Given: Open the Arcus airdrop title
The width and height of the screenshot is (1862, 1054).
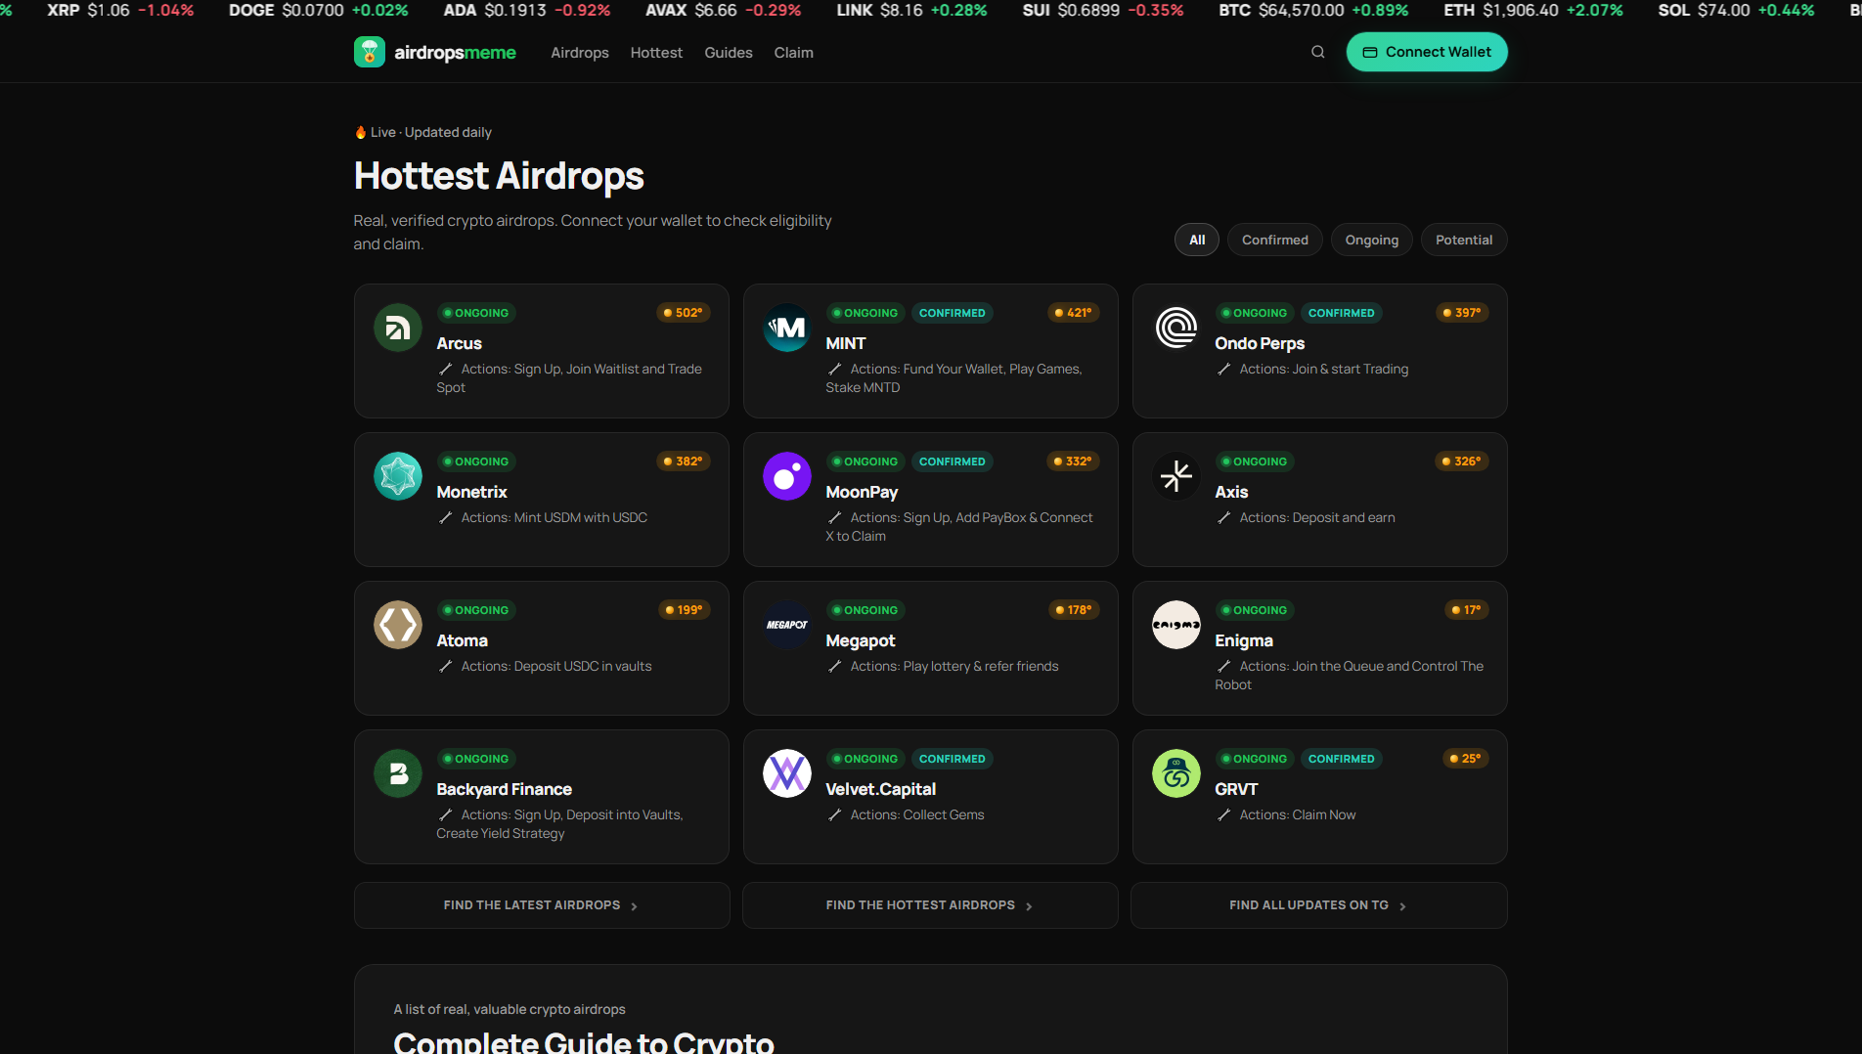Looking at the screenshot, I should point(459,343).
